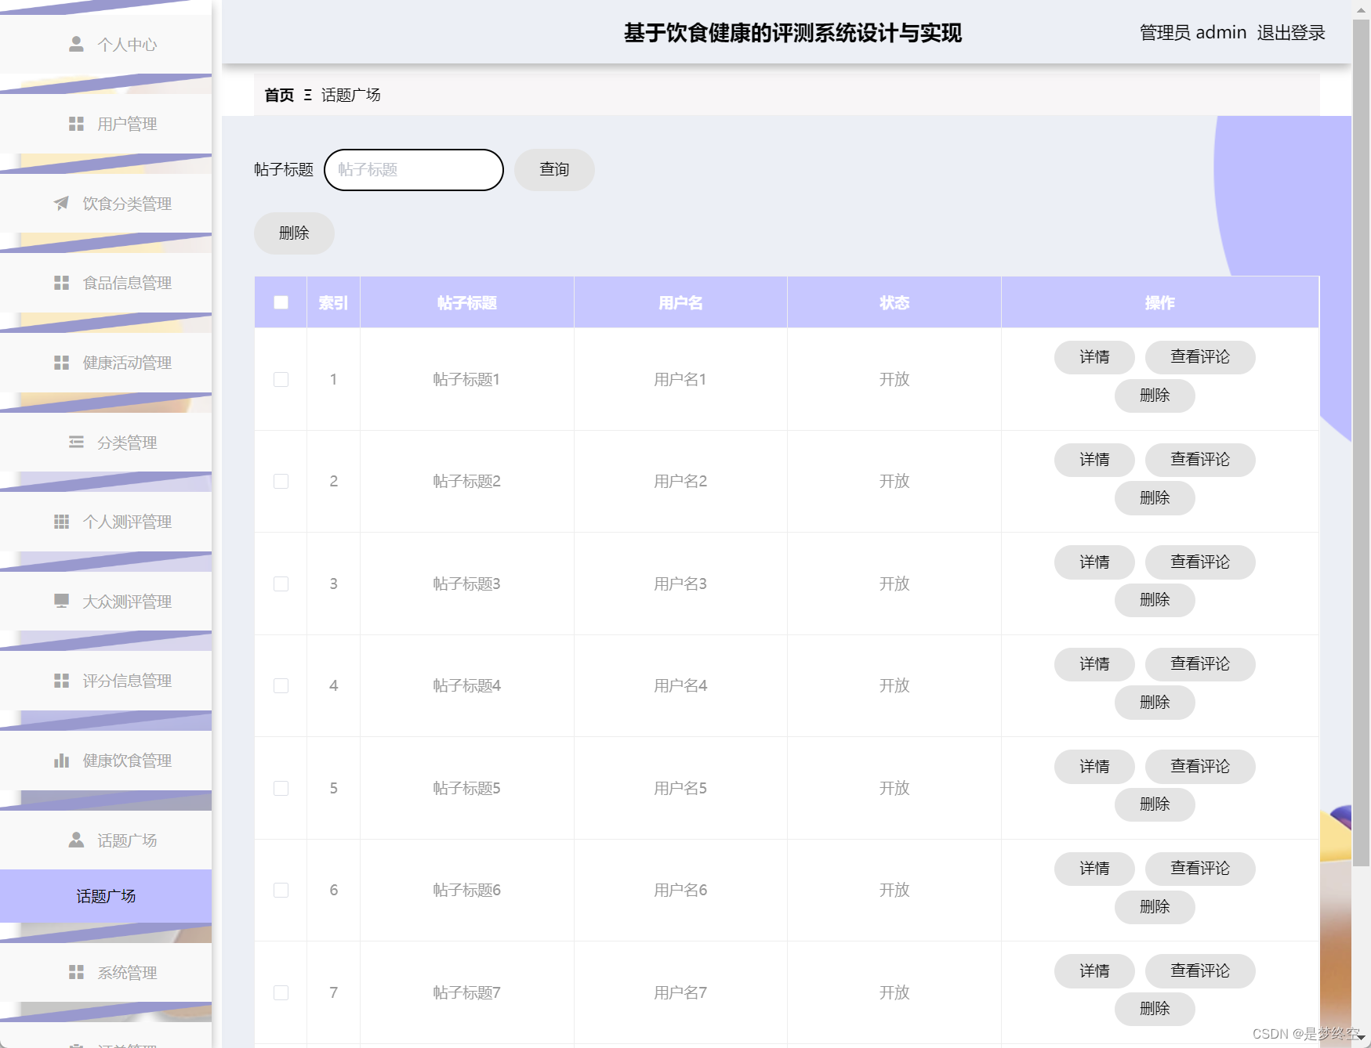1371x1048 pixels.
Task: Toggle the select-all checkbox in table header
Action: pyautogui.click(x=281, y=302)
